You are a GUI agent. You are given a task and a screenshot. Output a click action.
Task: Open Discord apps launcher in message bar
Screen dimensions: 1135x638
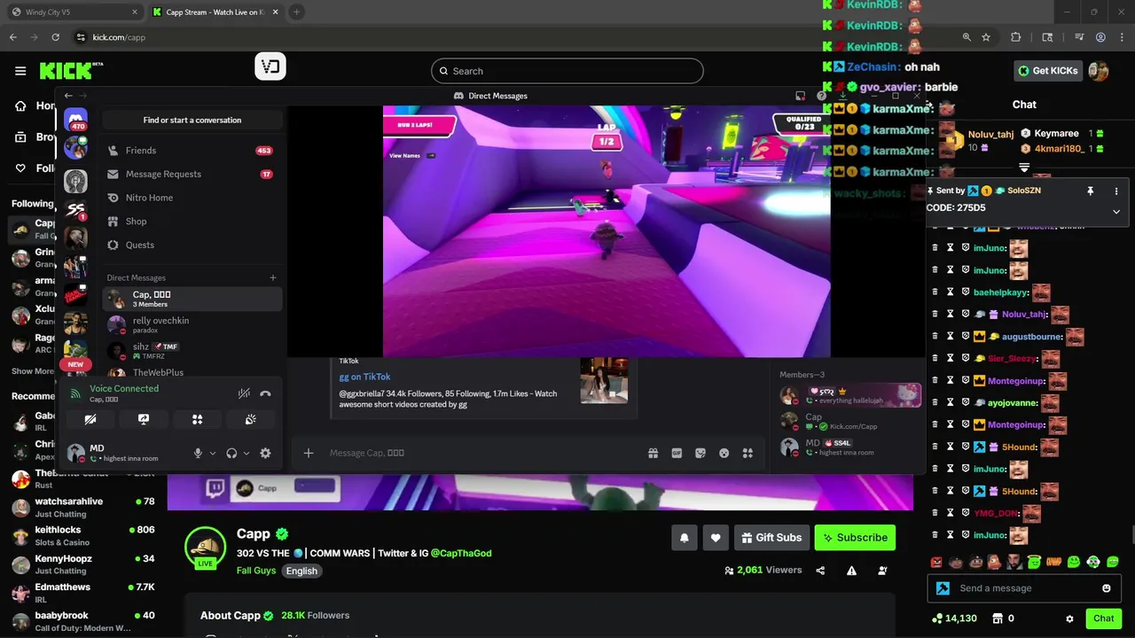[x=748, y=453]
